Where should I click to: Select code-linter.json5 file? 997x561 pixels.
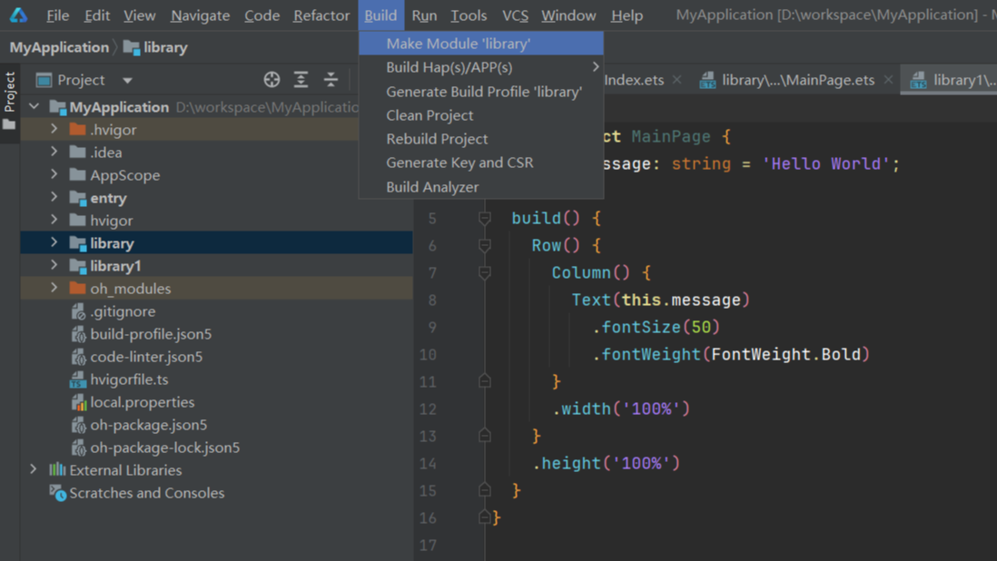click(x=146, y=357)
